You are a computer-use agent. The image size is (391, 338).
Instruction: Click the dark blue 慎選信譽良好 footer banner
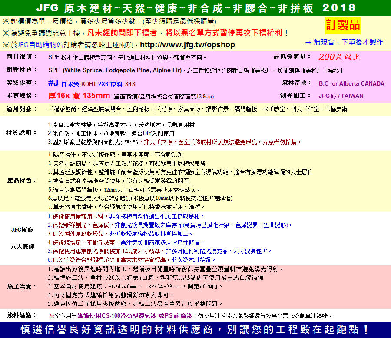coord(195,330)
